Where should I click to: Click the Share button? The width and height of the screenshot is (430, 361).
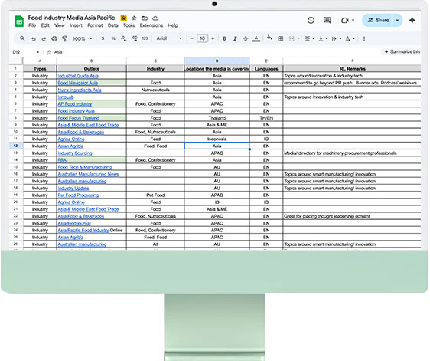point(379,20)
